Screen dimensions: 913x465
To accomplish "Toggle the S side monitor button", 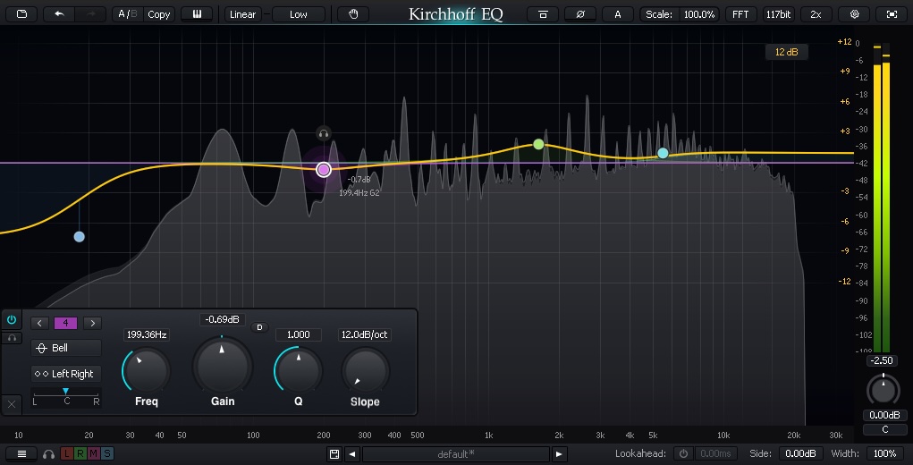I will click(x=107, y=454).
